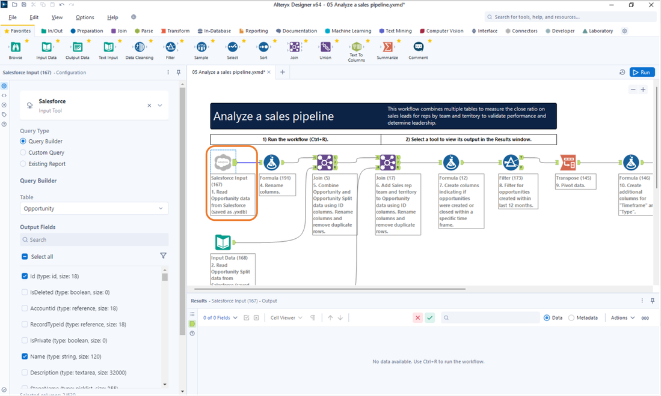The height and width of the screenshot is (396, 661).
Task: Select the Output Data tool icon
Action: pyautogui.click(x=78, y=47)
